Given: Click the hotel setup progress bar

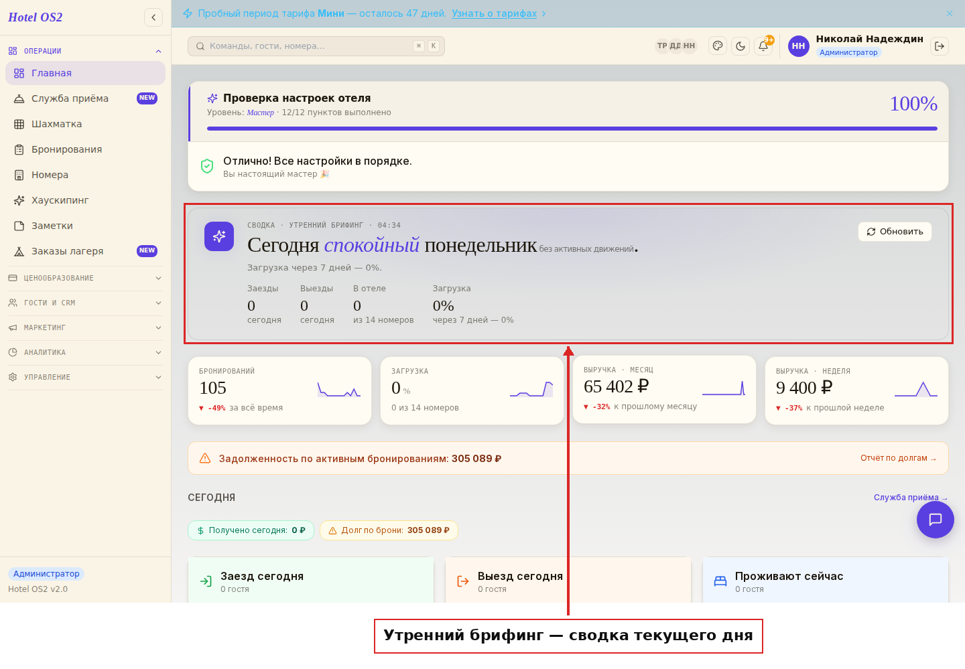Looking at the screenshot, I should point(572,129).
